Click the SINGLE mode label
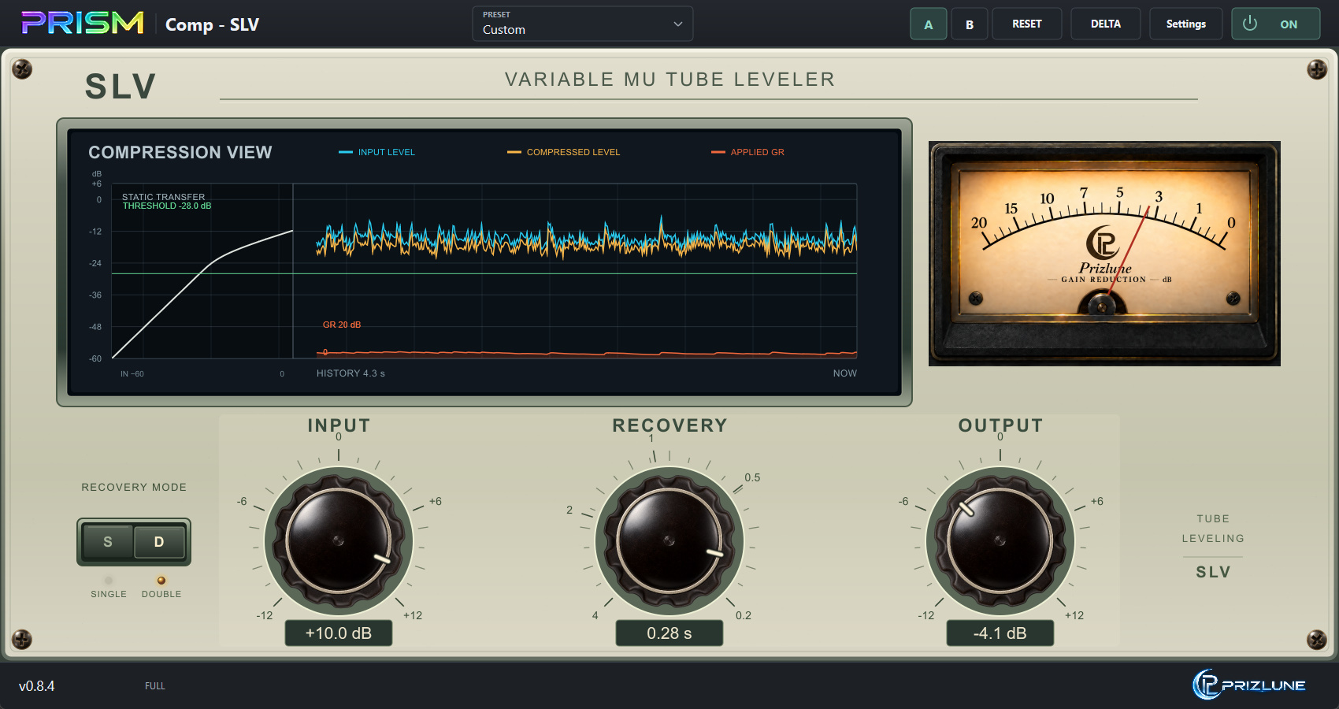 tap(109, 594)
